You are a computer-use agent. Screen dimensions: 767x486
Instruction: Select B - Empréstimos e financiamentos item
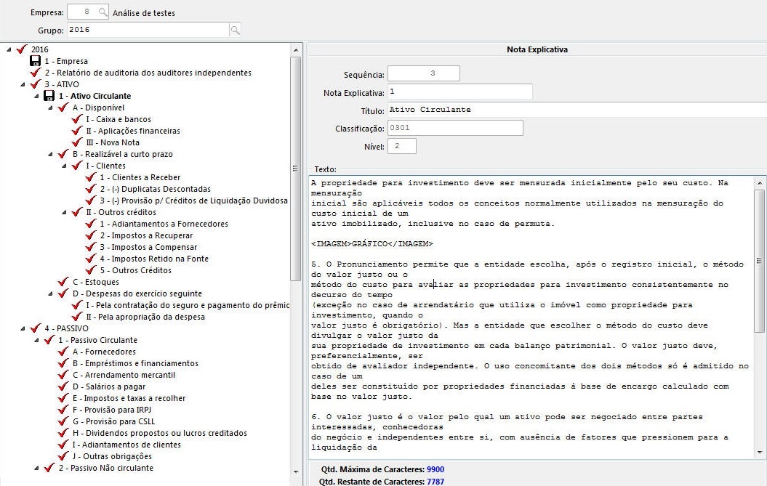click(x=135, y=363)
